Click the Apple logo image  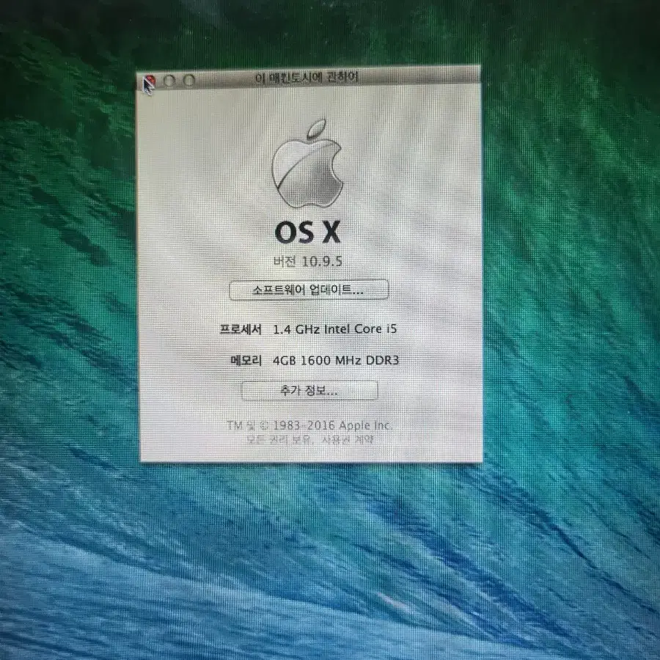point(307,164)
